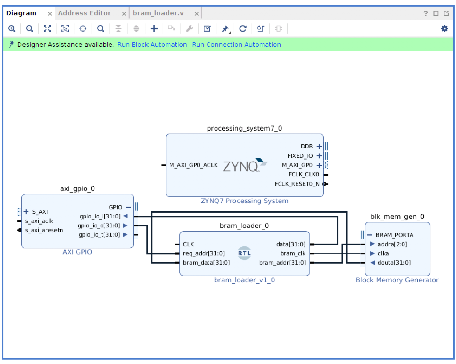Select gpio_io_o[31:0] port
Viewport: 456px width, 364px height.
(99, 226)
